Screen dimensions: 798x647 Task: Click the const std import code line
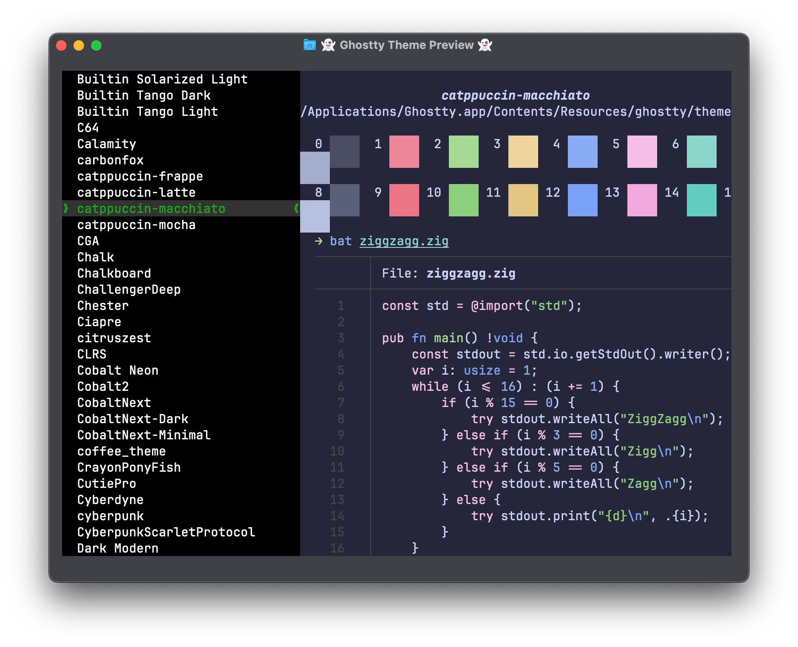coord(482,306)
